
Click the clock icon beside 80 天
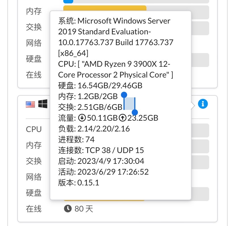[x=68, y=209]
